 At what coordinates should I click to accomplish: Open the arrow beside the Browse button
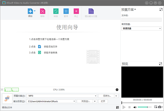click(95, 101)
